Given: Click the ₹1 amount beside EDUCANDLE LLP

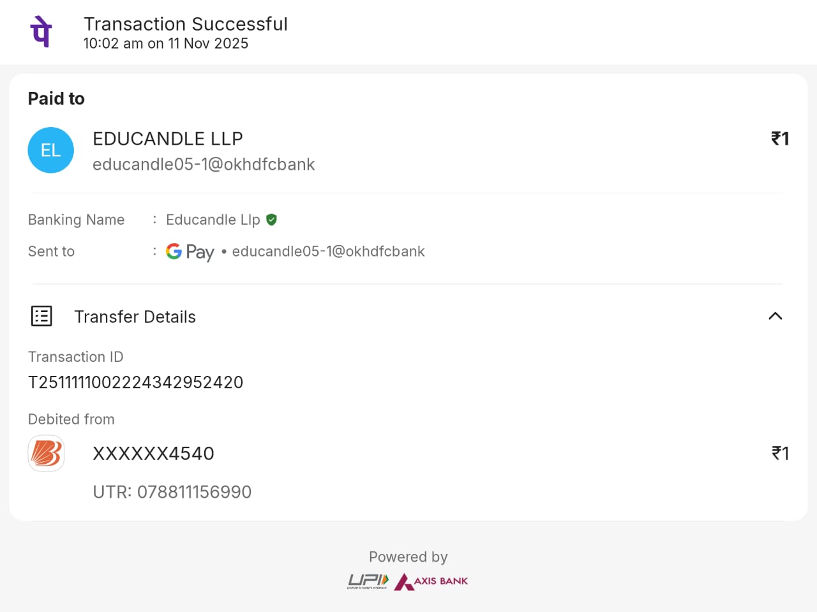Looking at the screenshot, I should pos(780,138).
